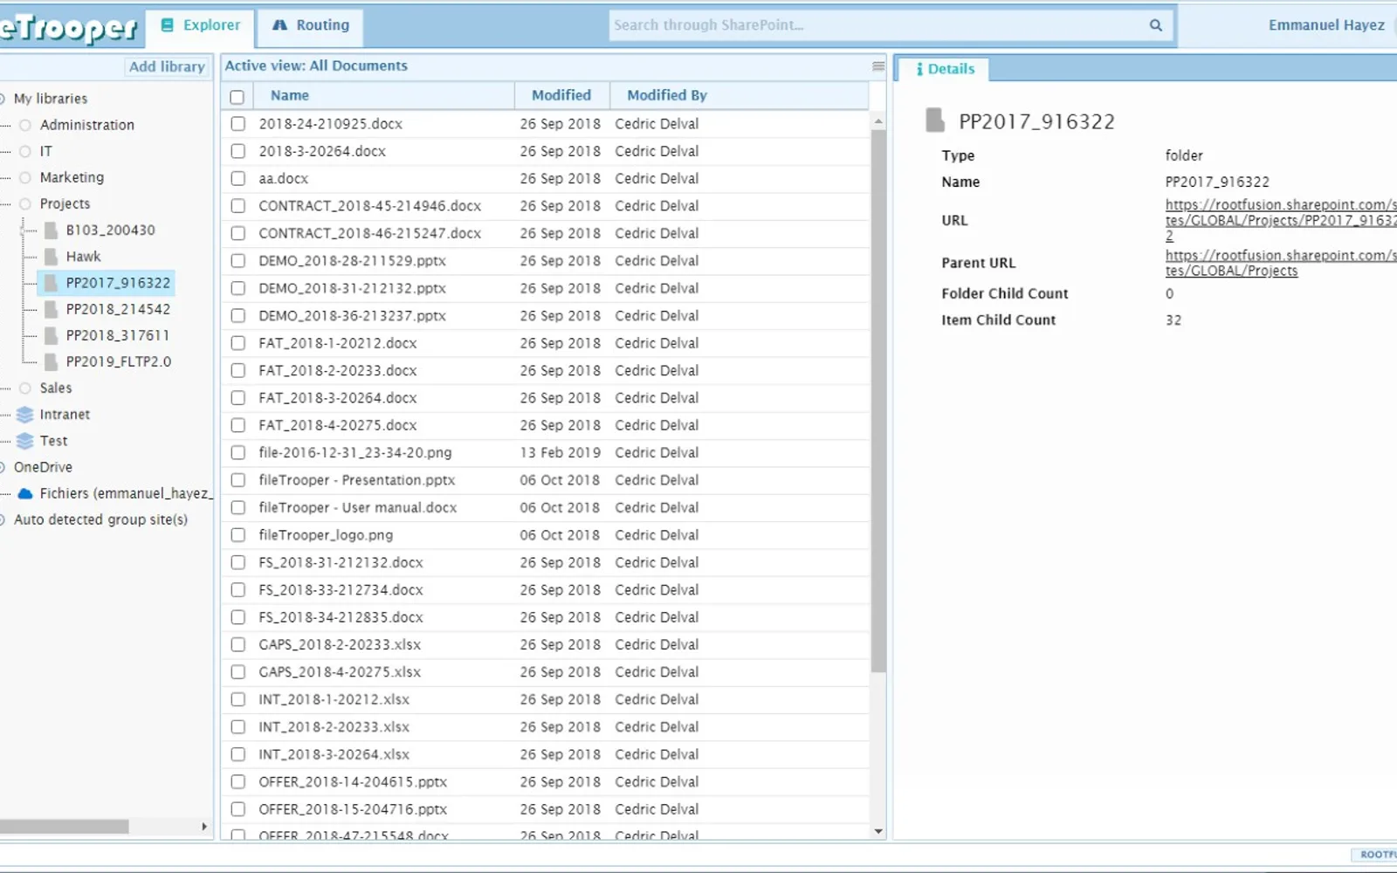Image resolution: width=1397 pixels, height=873 pixels.
Task: Check GAPS_2018-2-20233.xlsx row checkbox
Action: click(x=237, y=644)
